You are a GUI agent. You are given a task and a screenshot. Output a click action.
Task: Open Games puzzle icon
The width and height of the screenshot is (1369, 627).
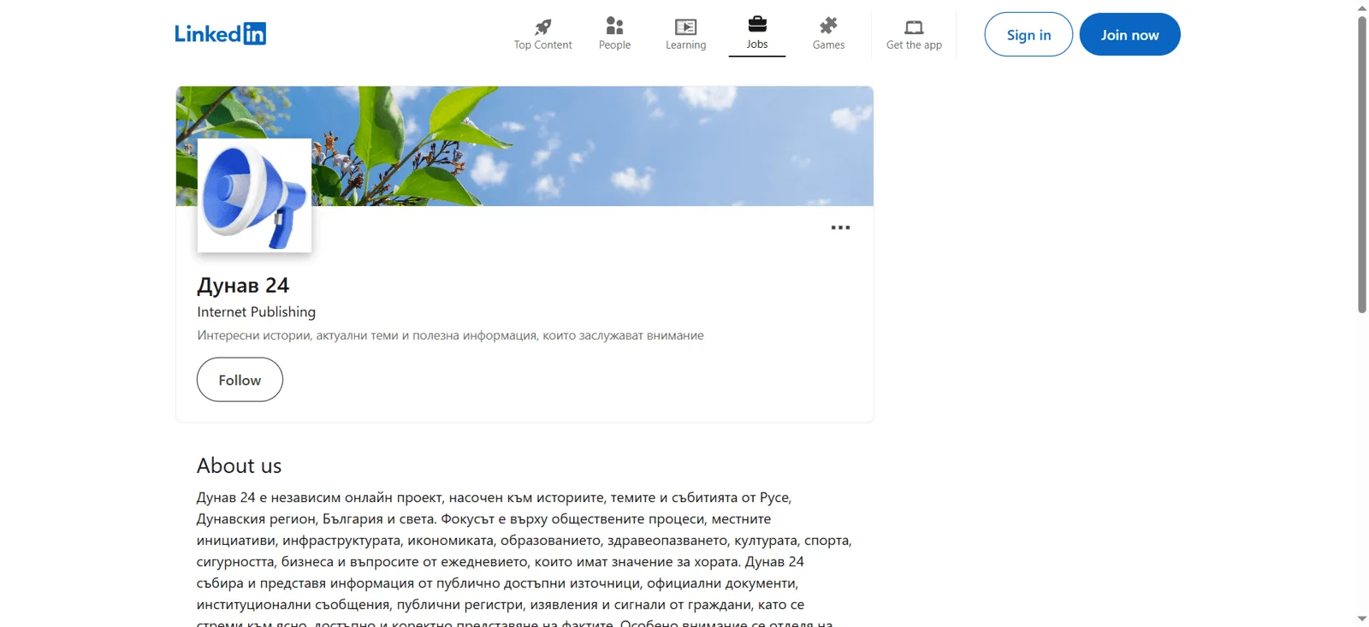coord(828,26)
